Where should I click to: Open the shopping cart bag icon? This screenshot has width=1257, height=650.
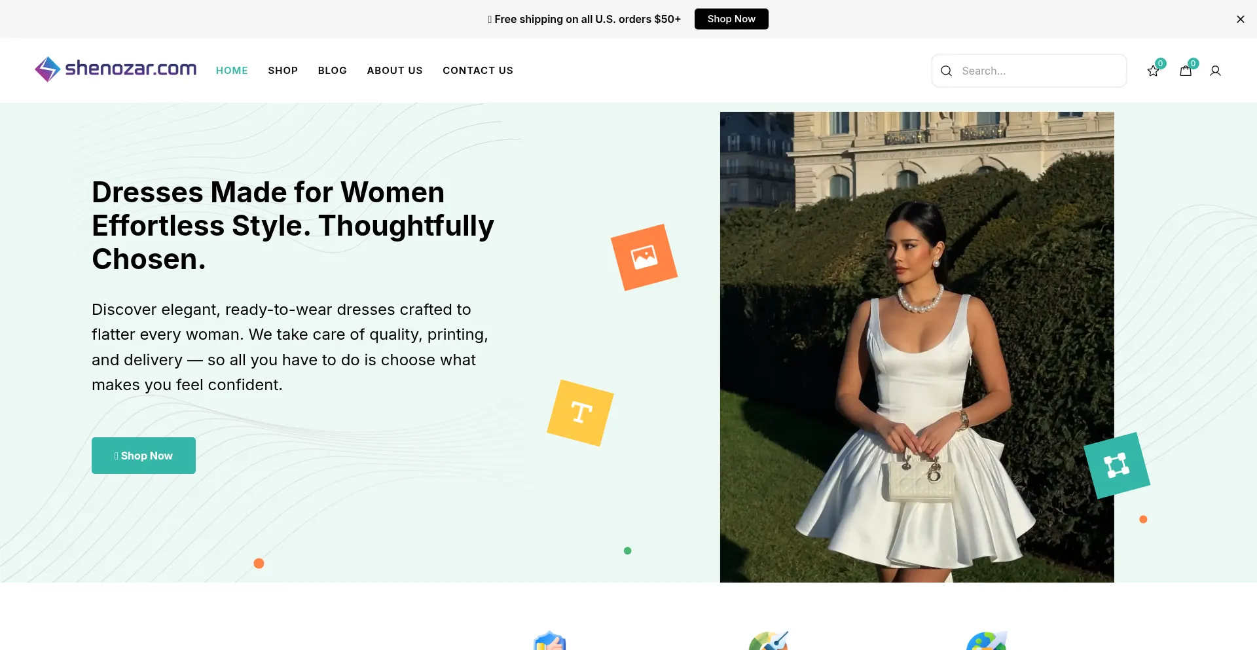[1186, 70]
